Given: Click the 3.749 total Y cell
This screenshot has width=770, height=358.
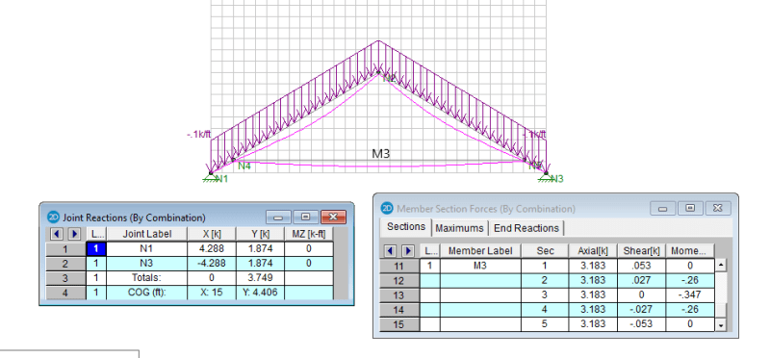Looking at the screenshot, I should point(260,278).
